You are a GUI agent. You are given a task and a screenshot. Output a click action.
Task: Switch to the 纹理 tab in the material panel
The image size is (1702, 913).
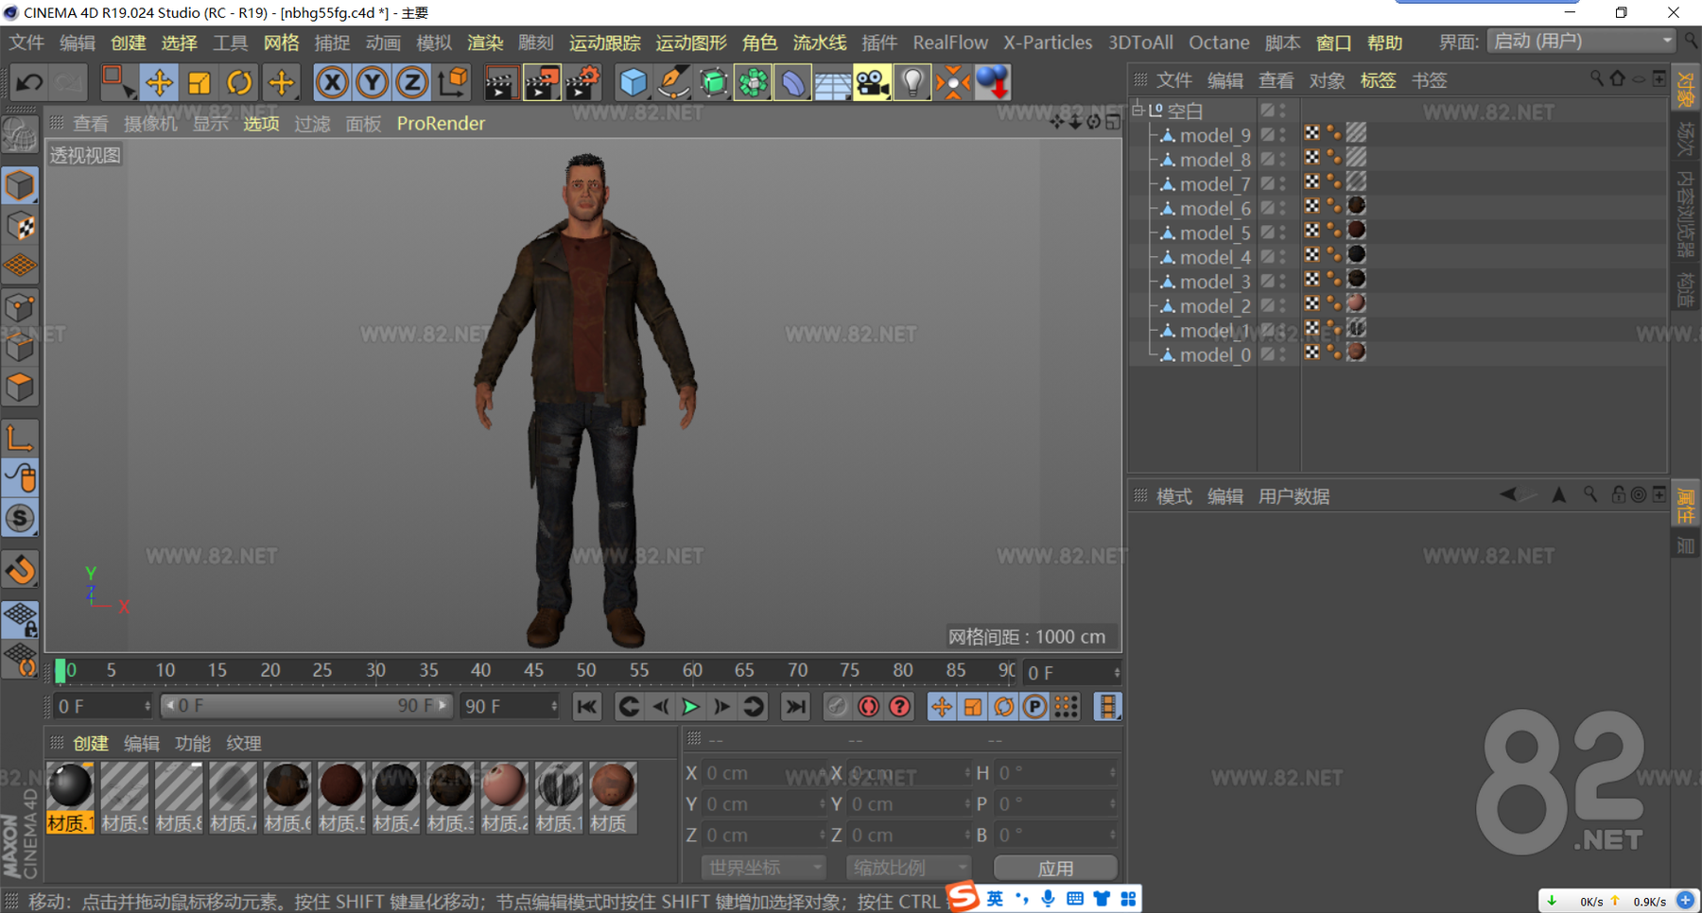243,744
